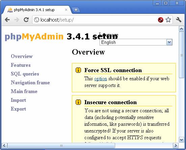Click the red blocked-content icon in address bar
The image size is (186, 150).
click(161, 20)
